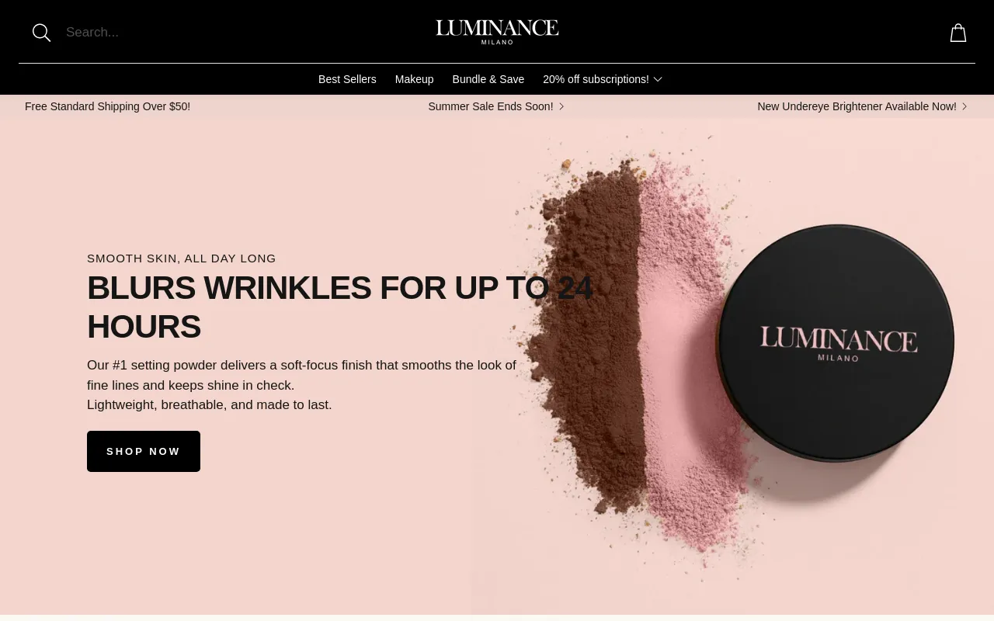
Task: Click the search magnifier icon
Action: [41, 33]
